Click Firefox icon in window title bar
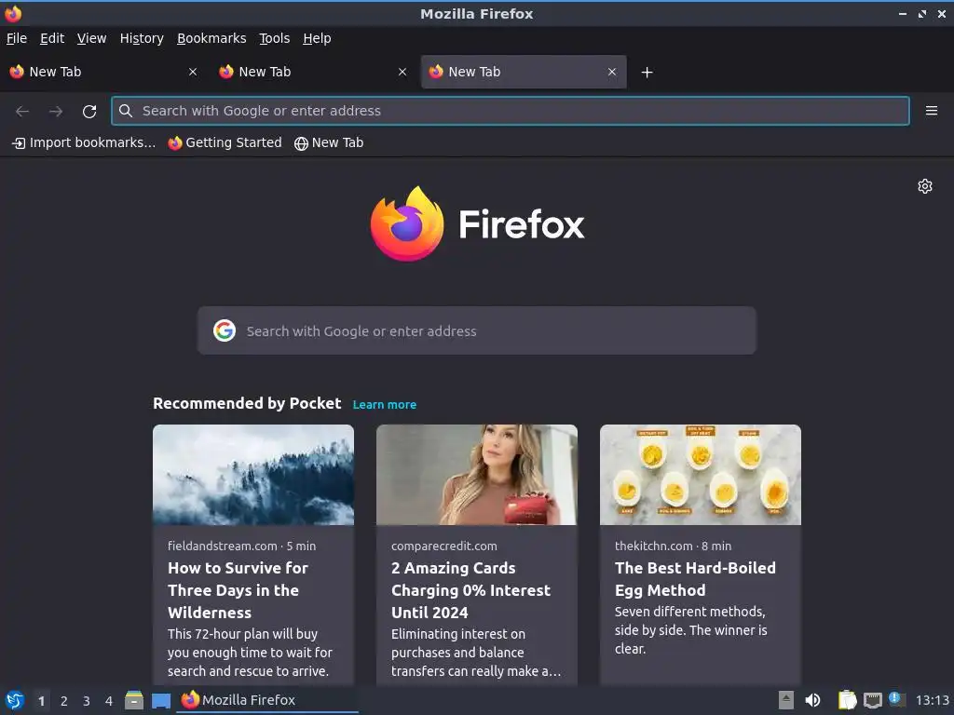This screenshot has width=954, height=715. coord(13,13)
